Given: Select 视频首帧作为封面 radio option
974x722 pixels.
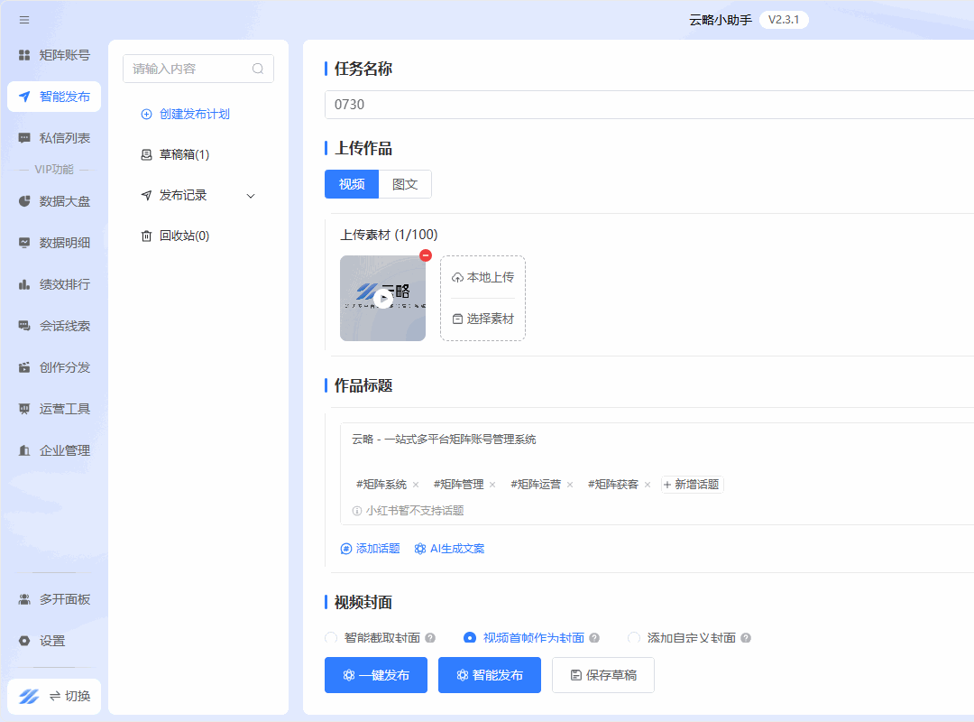Looking at the screenshot, I should tap(470, 638).
